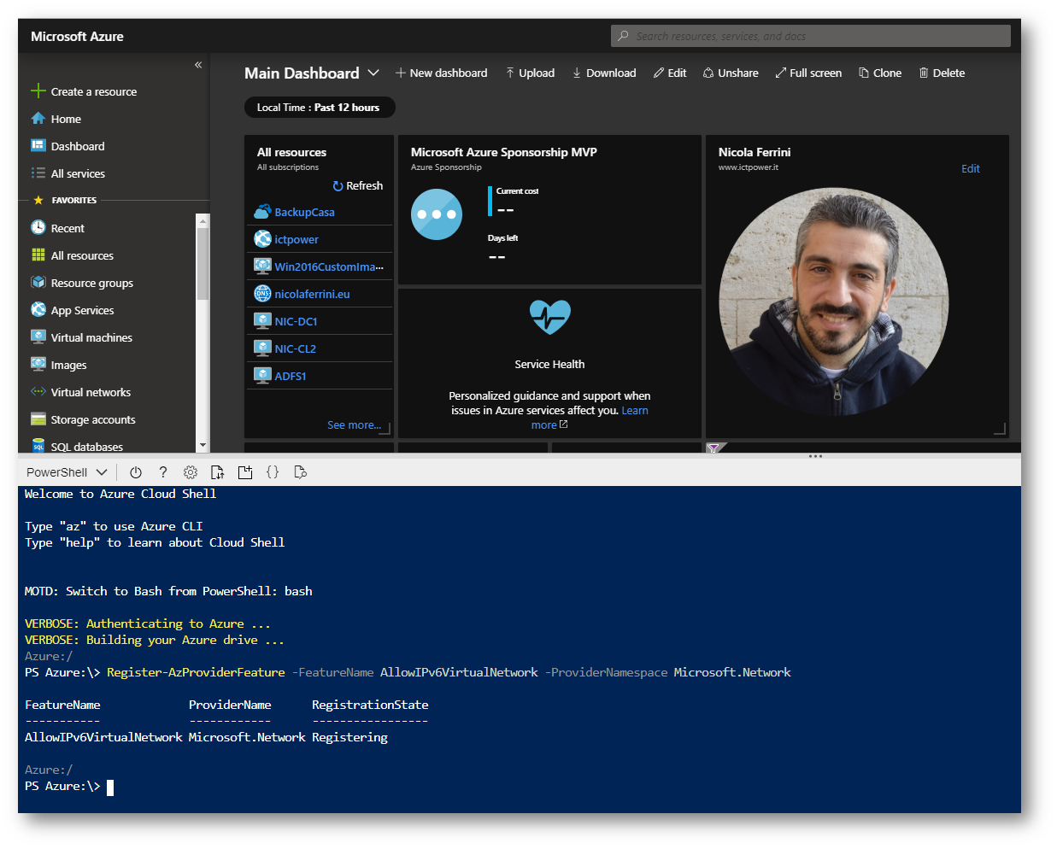Click the nicolaferrini.eu DNS icon
Image resolution: width=1057 pixels, height=849 pixels.
point(262,294)
